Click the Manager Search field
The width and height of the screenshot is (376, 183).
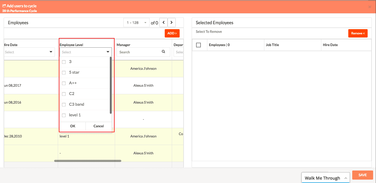pos(143,52)
